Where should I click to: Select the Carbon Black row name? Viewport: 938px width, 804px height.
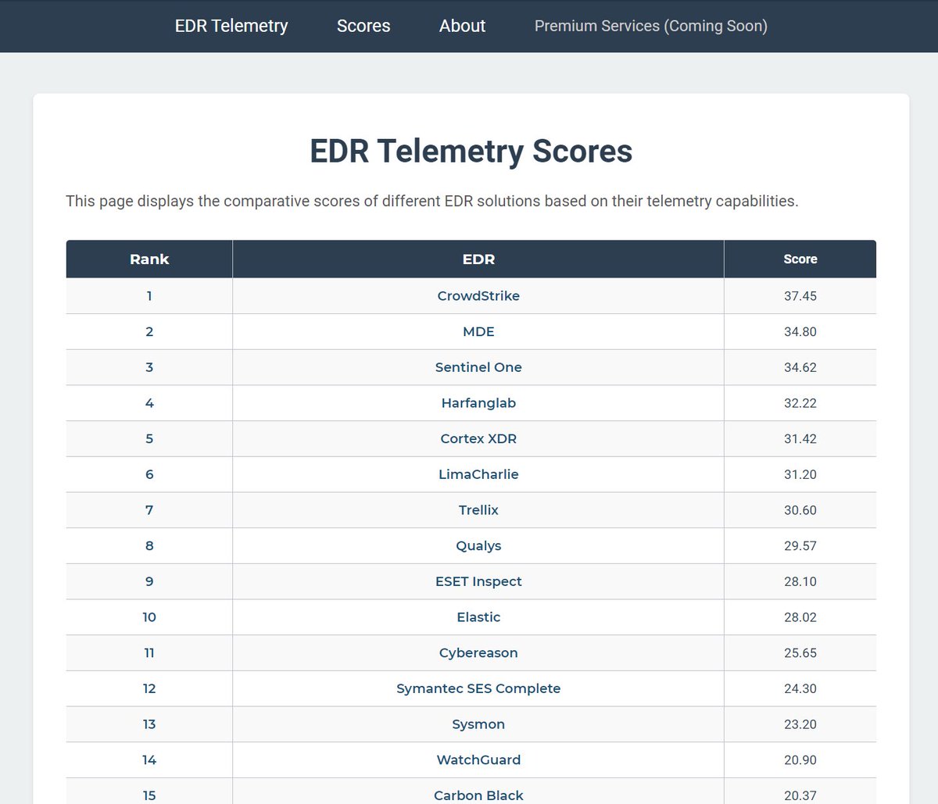tap(478, 795)
